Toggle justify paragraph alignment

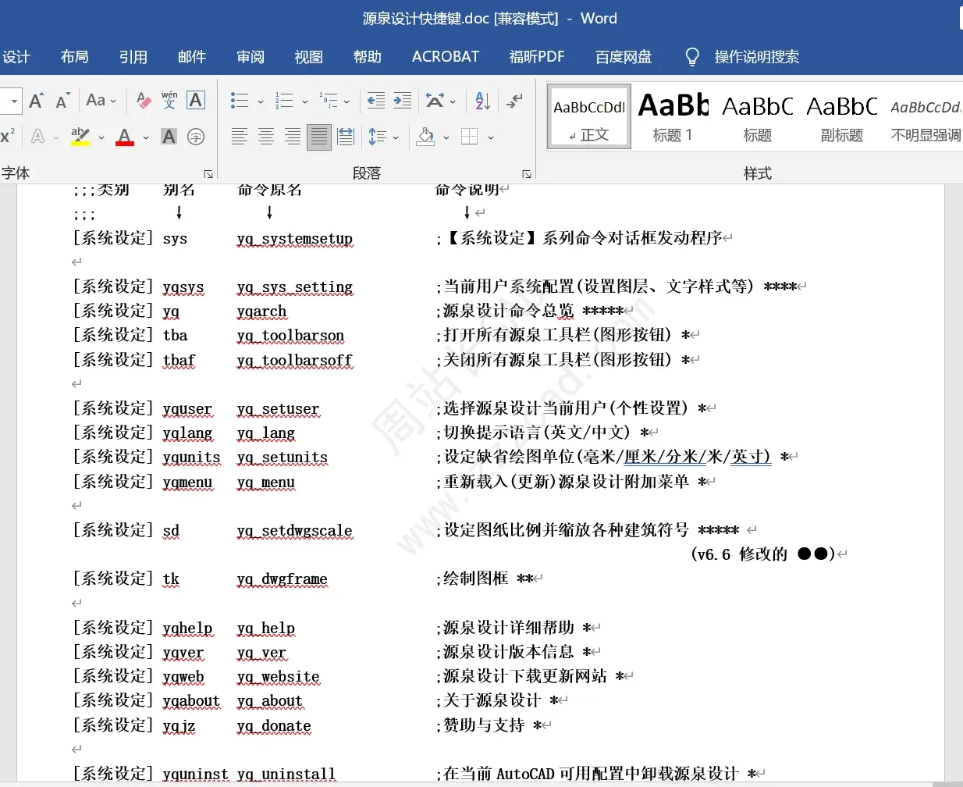(318, 137)
